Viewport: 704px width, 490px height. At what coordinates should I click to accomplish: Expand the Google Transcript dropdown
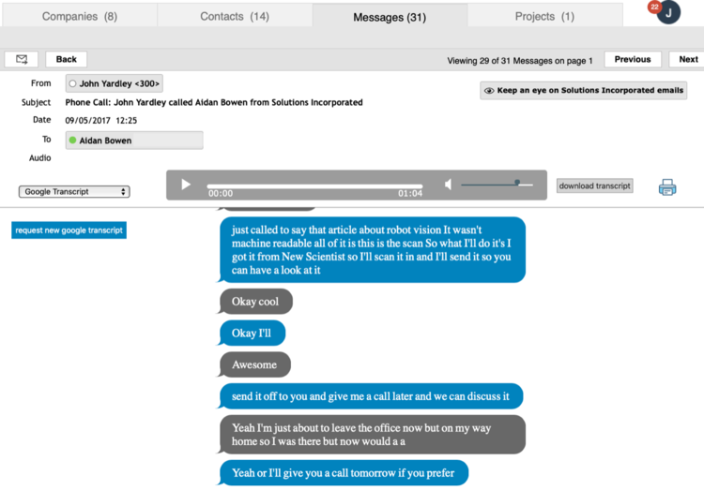[74, 192]
